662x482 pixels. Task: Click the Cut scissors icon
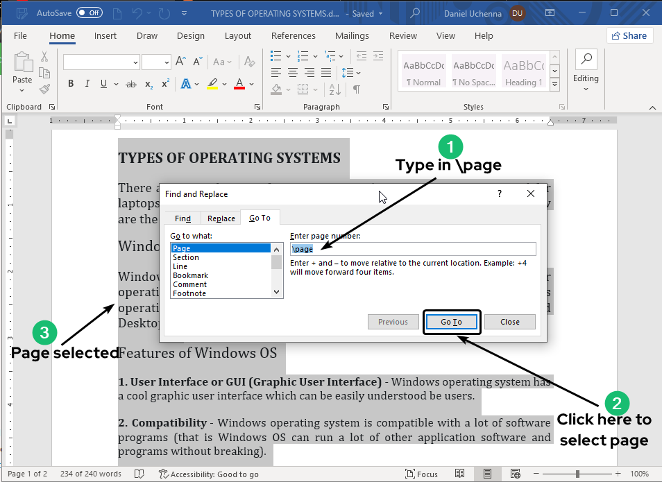pos(44,57)
